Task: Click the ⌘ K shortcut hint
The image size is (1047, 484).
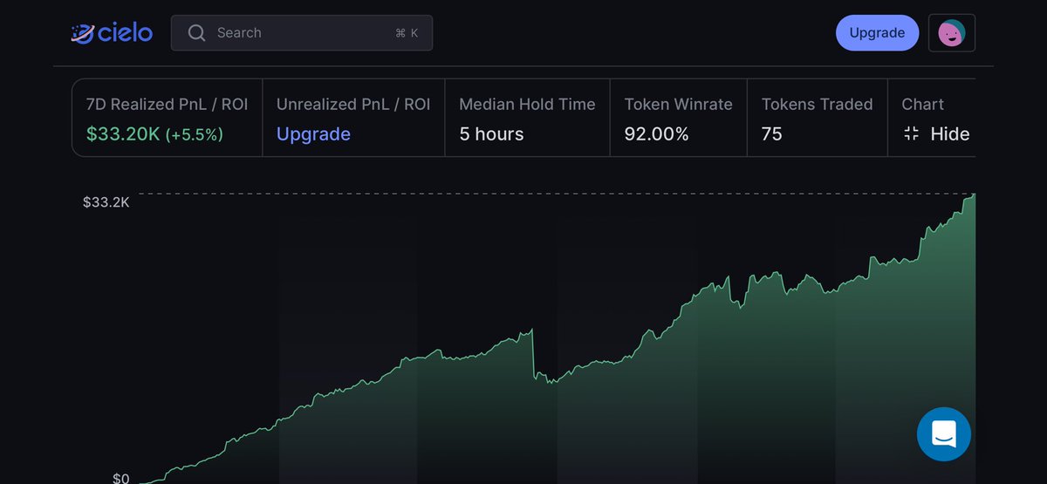Action: [407, 33]
